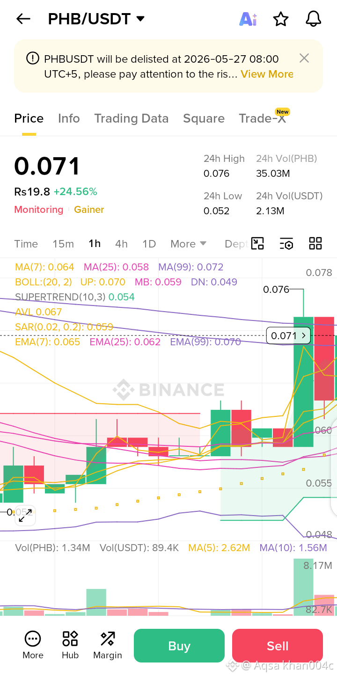337x677 pixels.
Task: Dismiss the delisting notice banner
Action: click(304, 58)
